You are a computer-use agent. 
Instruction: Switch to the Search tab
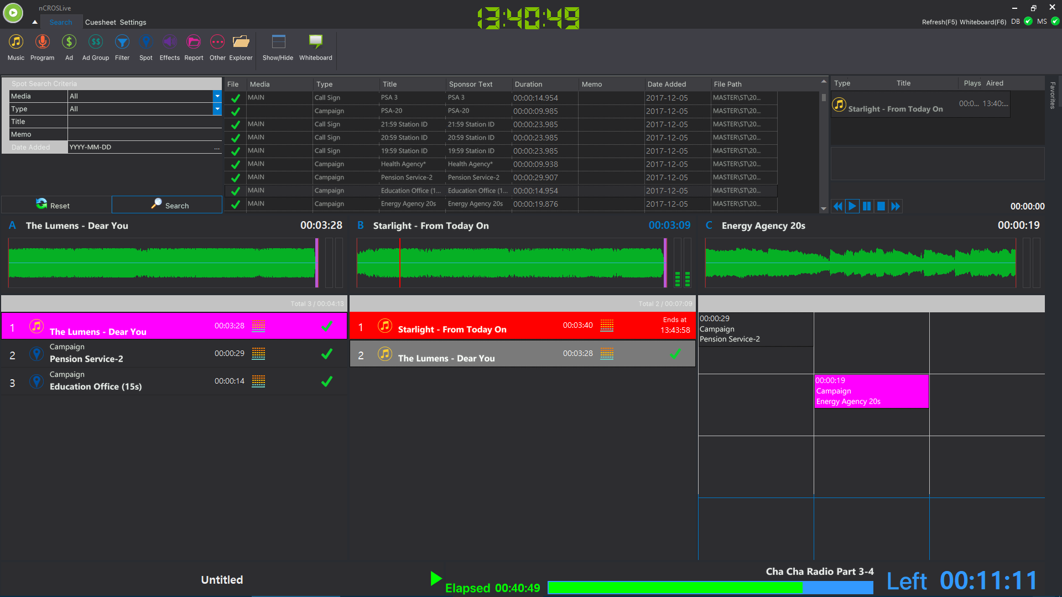pyautogui.click(x=61, y=22)
